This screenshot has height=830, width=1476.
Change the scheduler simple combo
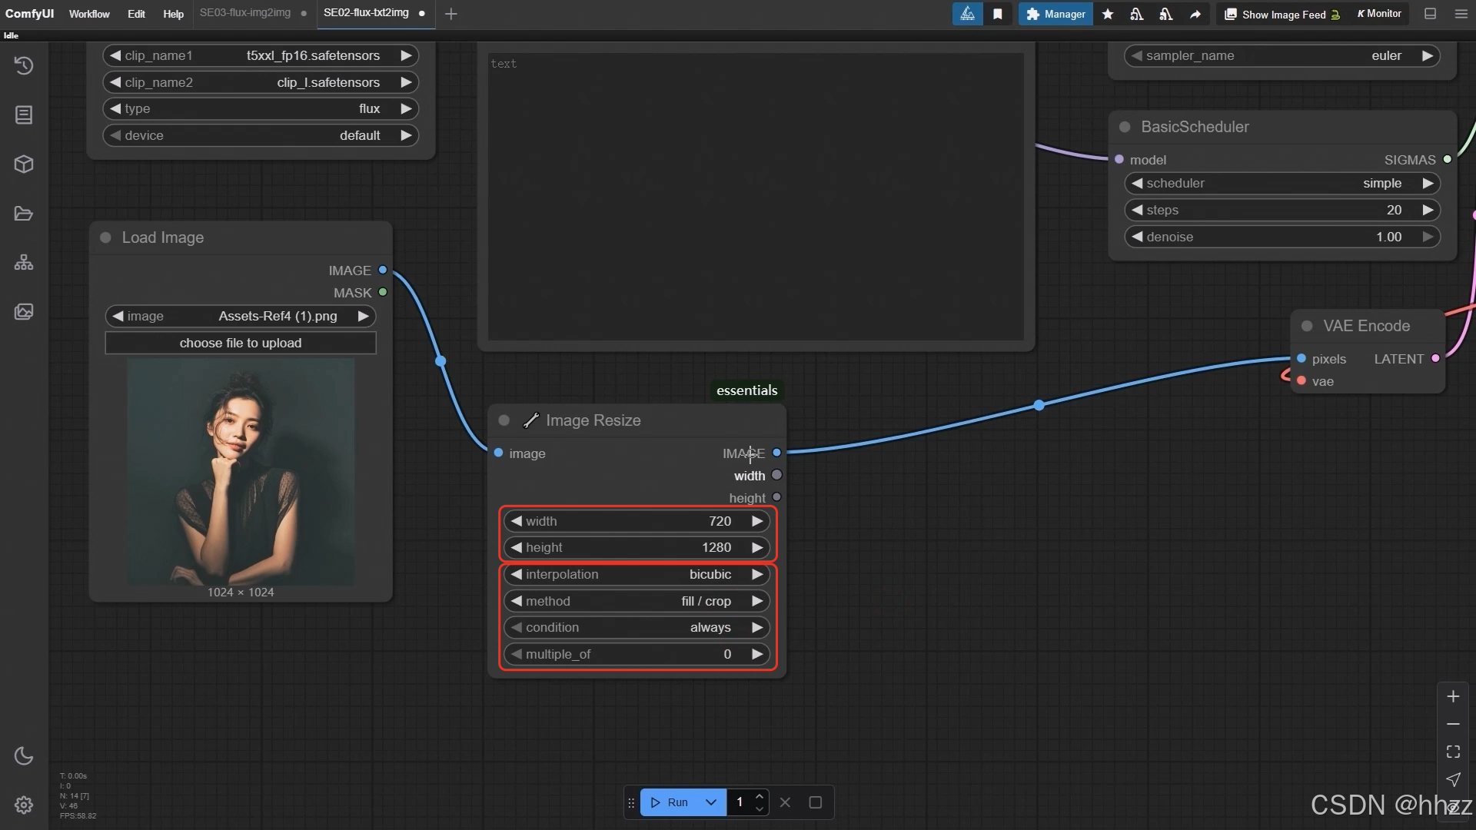(1282, 183)
